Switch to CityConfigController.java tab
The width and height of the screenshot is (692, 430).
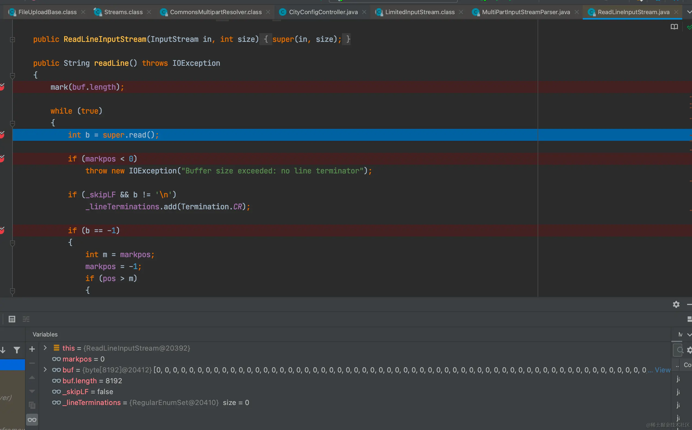pyautogui.click(x=323, y=12)
